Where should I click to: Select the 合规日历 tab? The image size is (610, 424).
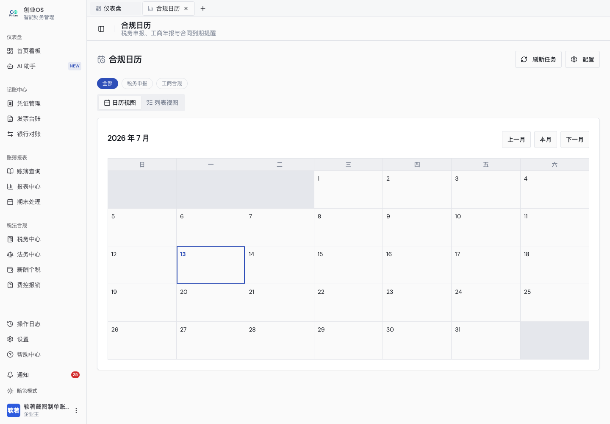click(x=168, y=8)
